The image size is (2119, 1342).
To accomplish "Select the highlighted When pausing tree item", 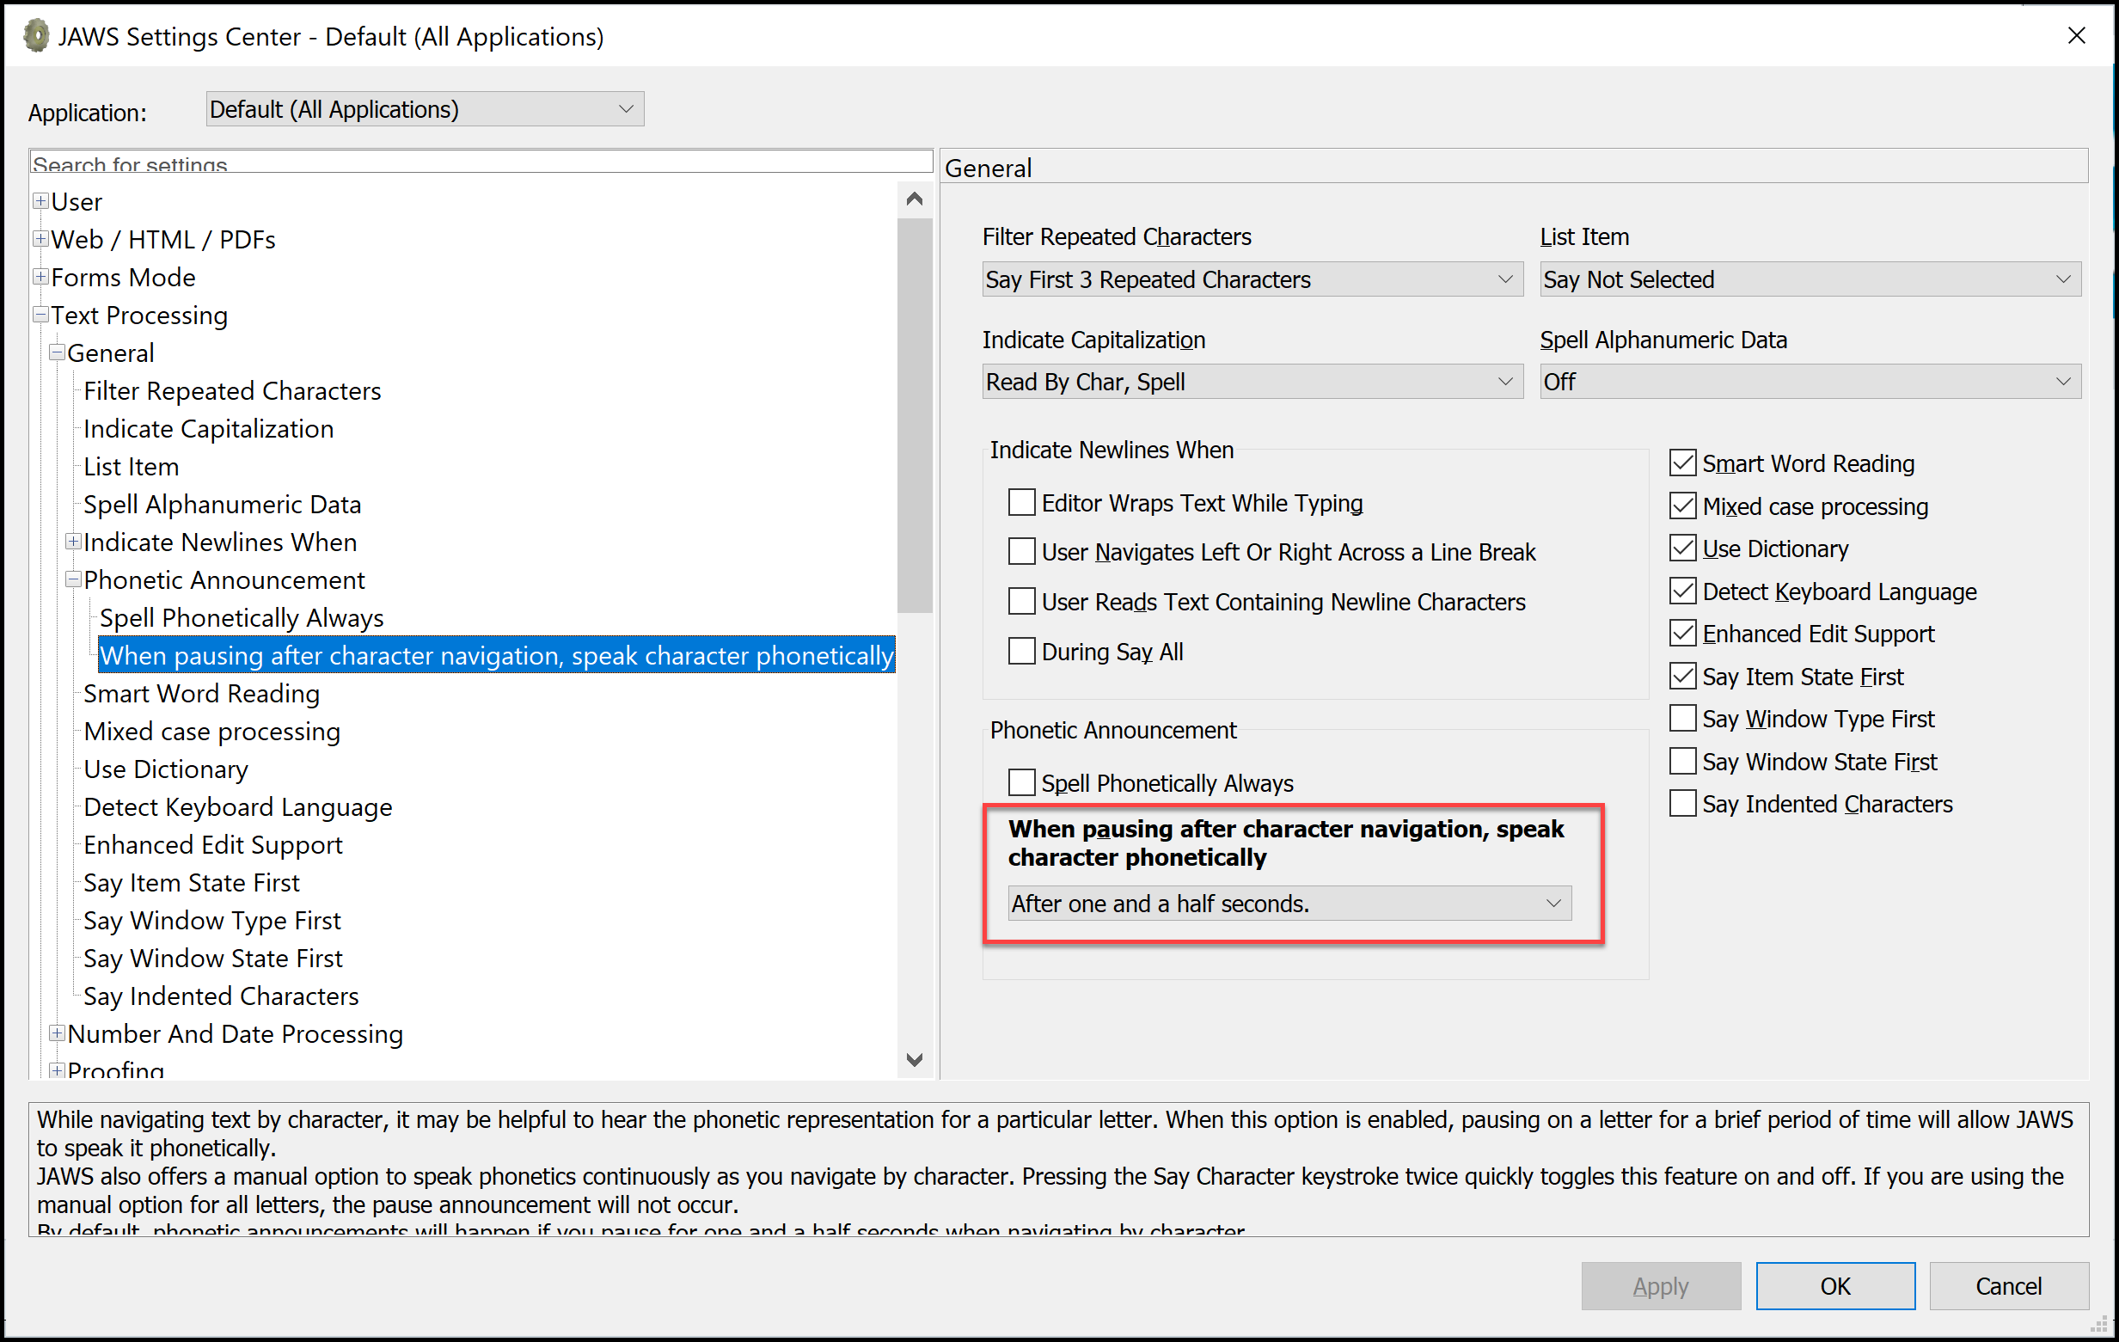I will click(496, 656).
